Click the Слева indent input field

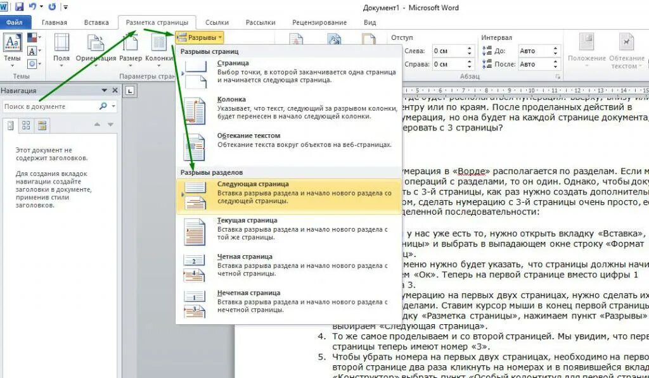[x=449, y=51]
